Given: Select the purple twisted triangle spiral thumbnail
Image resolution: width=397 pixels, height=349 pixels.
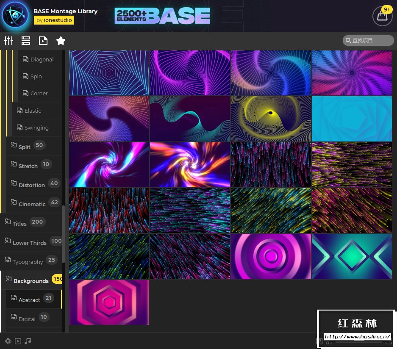Looking at the screenshot, I should point(190,73).
